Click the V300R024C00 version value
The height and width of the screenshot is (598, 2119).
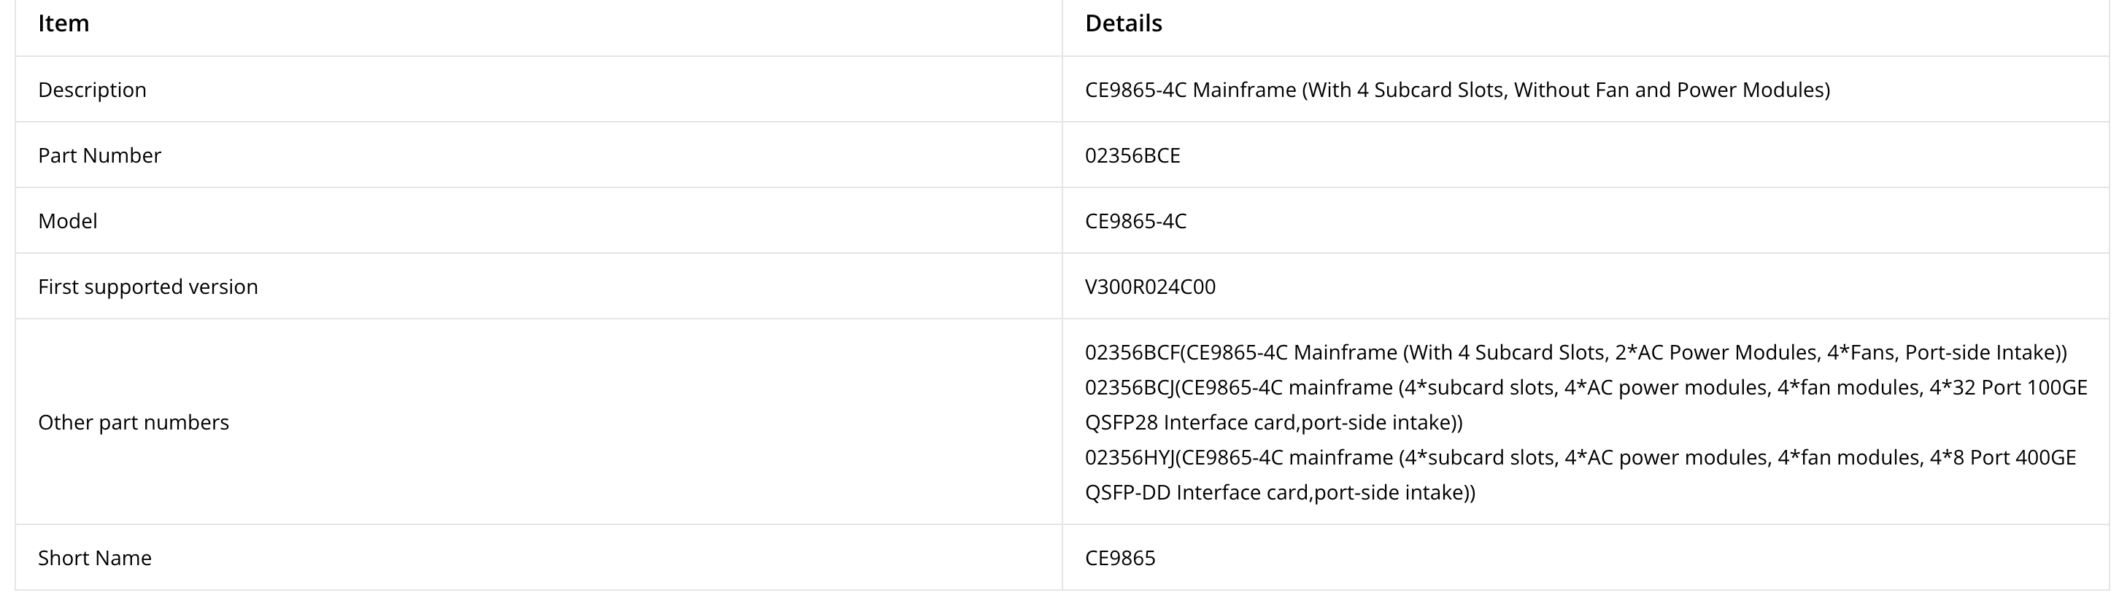[1150, 287]
